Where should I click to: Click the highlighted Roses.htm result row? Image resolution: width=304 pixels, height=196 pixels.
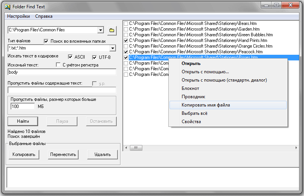click(x=214, y=57)
